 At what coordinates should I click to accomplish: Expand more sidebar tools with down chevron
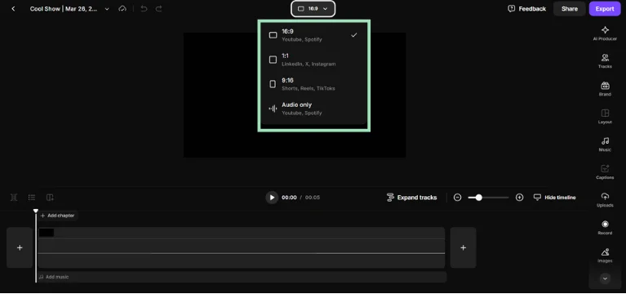(x=605, y=278)
